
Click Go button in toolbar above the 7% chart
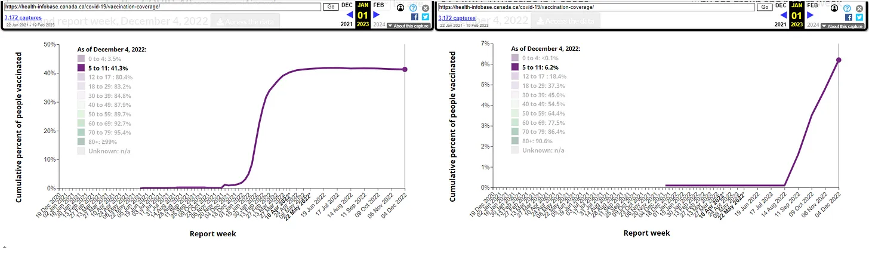coord(765,7)
